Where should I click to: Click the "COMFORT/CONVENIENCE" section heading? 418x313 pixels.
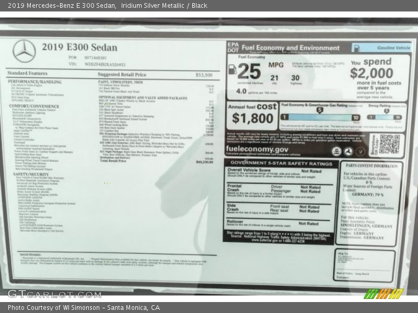[x=34, y=106]
